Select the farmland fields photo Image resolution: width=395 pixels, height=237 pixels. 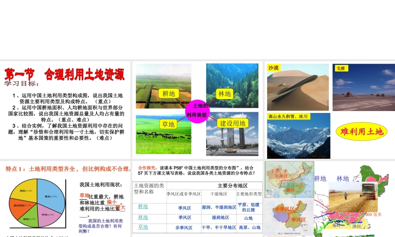tap(164, 86)
